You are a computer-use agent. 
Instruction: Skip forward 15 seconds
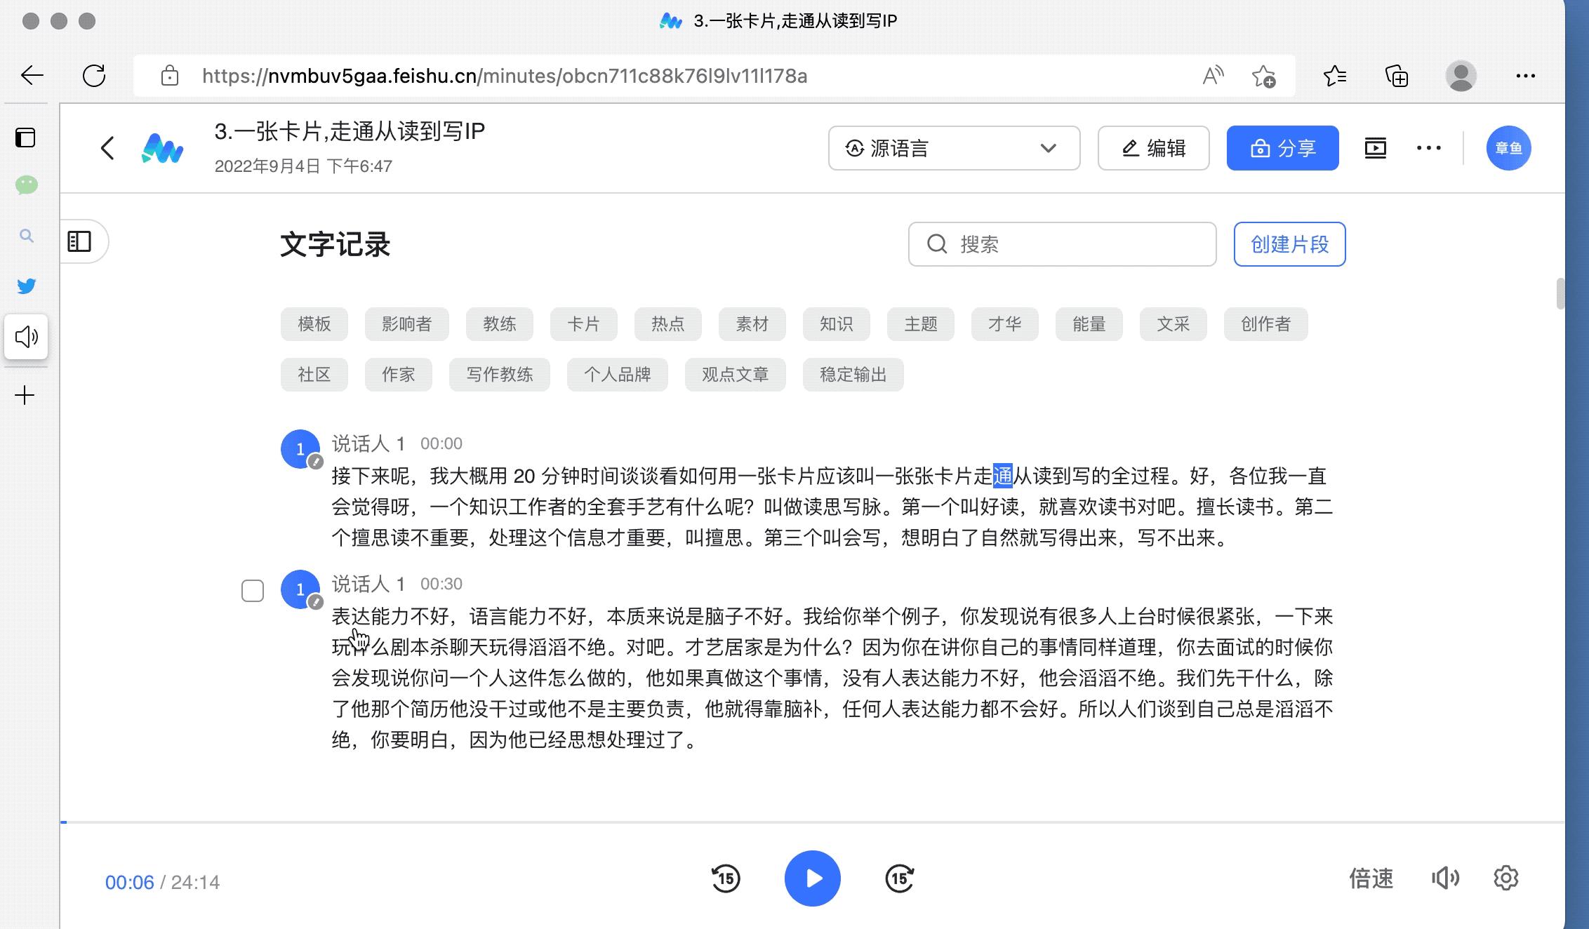click(x=900, y=878)
